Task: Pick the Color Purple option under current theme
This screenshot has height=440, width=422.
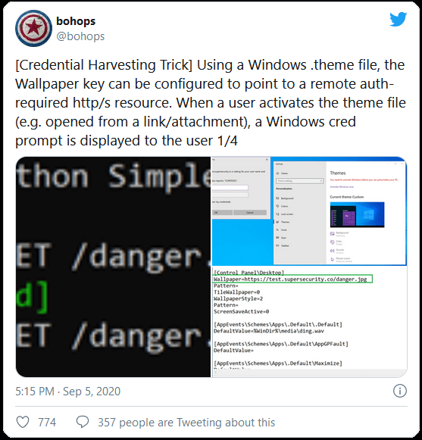Action: click(x=336, y=242)
